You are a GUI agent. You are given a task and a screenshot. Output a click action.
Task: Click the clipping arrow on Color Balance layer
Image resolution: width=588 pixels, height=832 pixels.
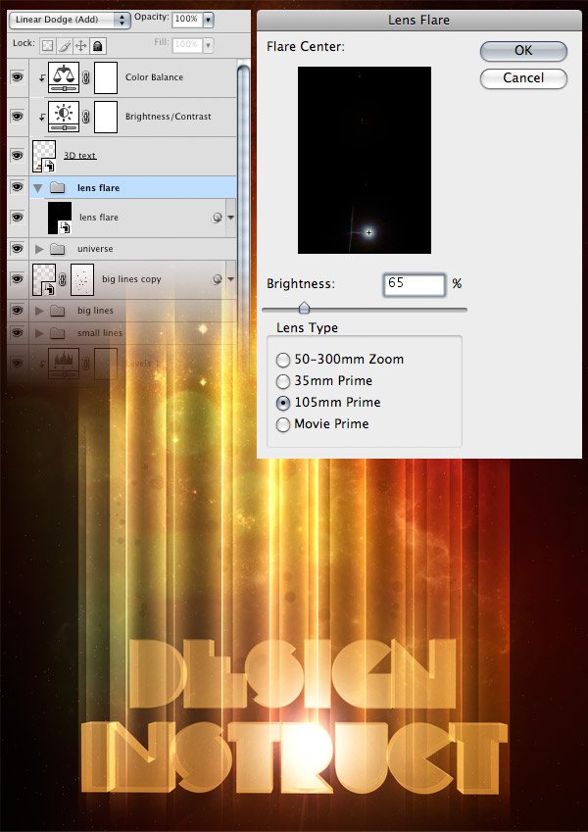pos(42,78)
